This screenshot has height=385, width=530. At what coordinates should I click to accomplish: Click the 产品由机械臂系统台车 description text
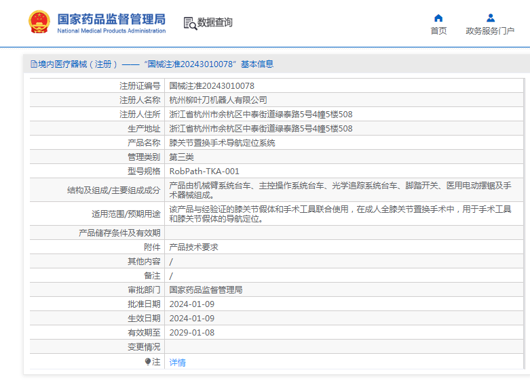[341, 190]
